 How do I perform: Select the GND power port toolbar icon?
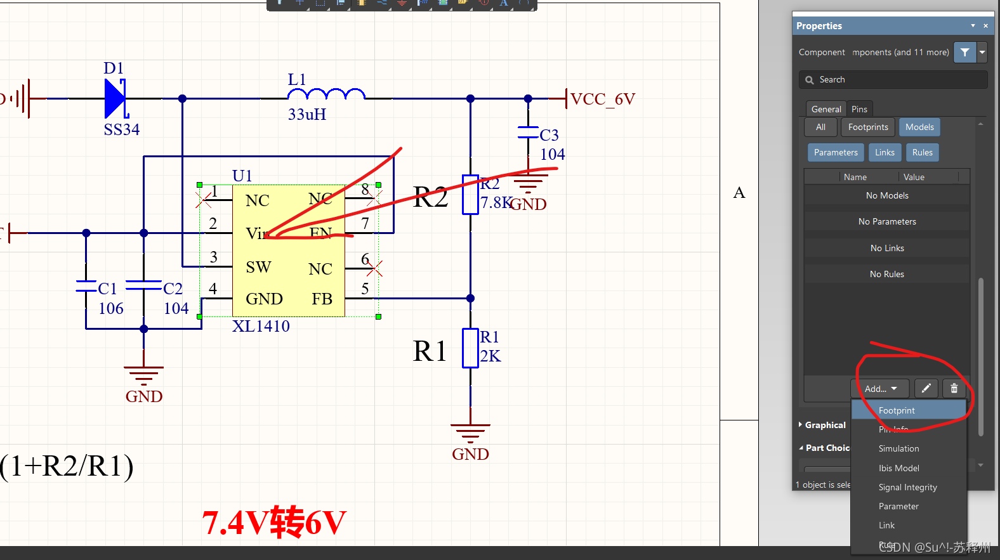(402, 3)
